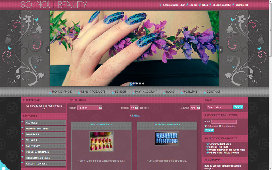Open the View as Grid dropdown
This screenshot has height=170, width=272.
(195, 108)
